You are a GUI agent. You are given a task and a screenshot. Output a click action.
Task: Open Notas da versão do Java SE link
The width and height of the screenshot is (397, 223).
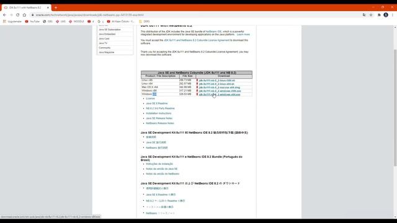(162, 169)
